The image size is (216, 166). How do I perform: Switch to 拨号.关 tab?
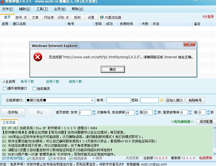click(x=21, y=18)
